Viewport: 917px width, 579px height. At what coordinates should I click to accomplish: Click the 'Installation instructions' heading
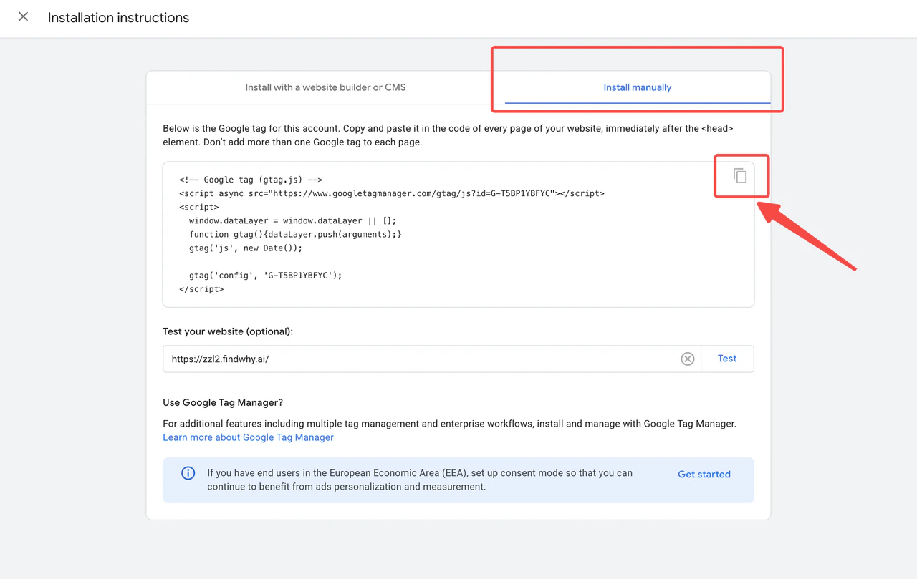(118, 18)
